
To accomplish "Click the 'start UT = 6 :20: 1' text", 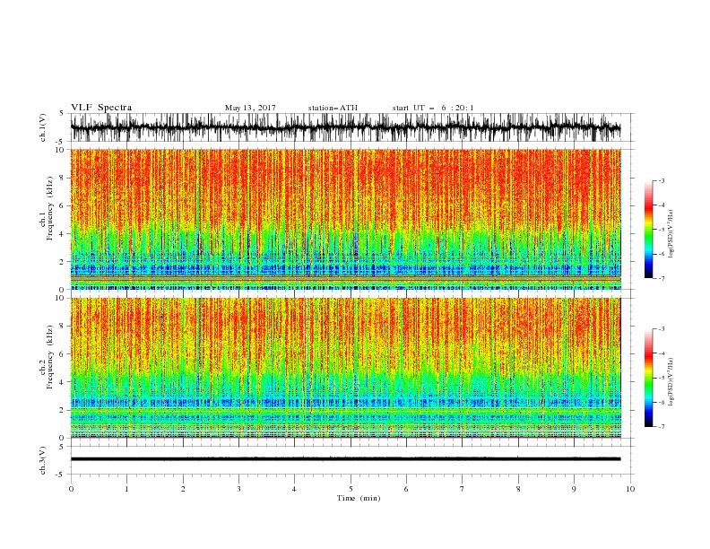I will 433,108.
